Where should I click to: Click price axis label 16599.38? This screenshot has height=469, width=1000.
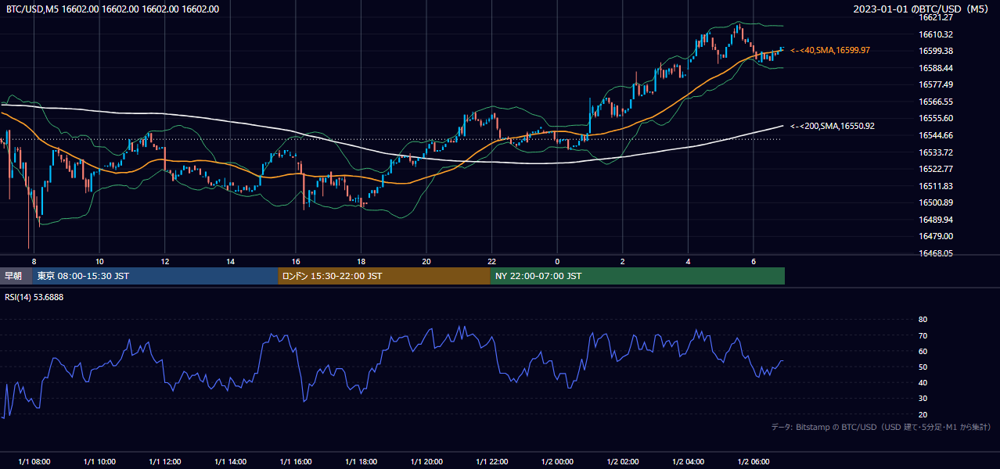coord(936,51)
